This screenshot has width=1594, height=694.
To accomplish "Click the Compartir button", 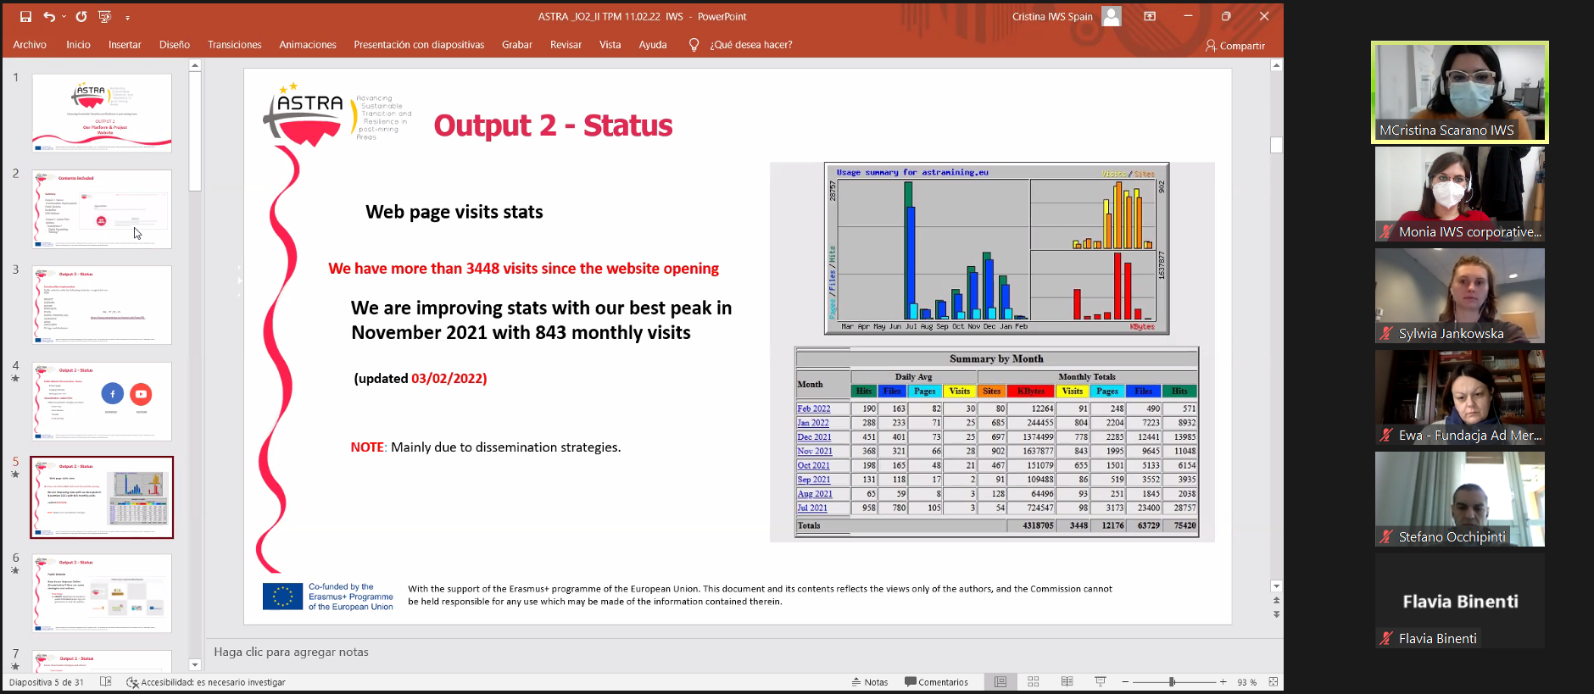I will [x=1235, y=46].
